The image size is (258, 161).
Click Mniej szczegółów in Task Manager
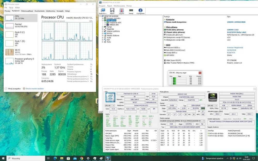pyautogui.click(x=13, y=89)
